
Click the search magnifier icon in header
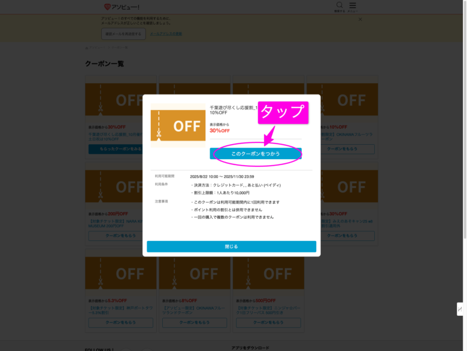click(339, 5)
